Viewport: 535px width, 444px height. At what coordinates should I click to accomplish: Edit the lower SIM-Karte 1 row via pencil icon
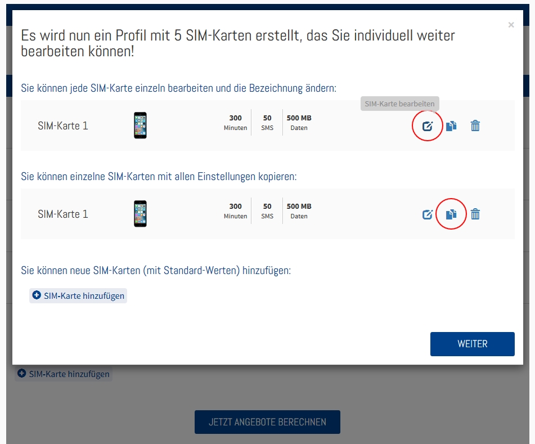(428, 214)
